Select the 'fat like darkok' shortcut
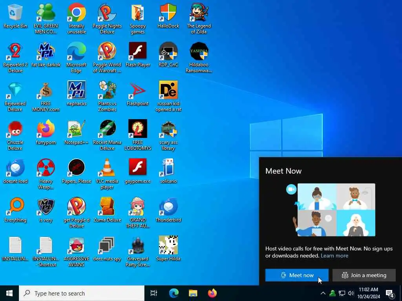Viewport: 402px width, 301px height. click(46, 55)
